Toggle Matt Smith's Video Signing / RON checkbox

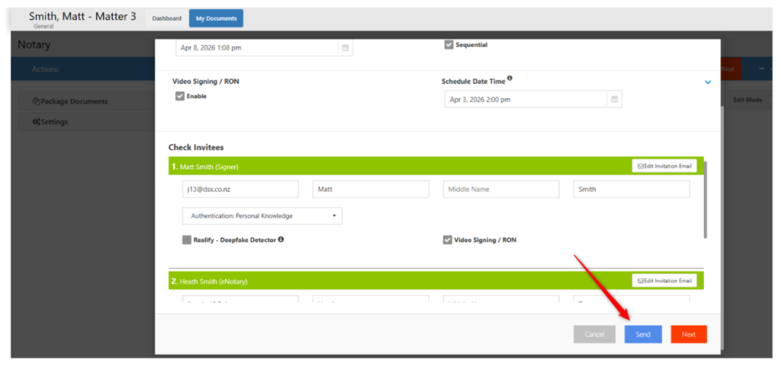pos(447,240)
